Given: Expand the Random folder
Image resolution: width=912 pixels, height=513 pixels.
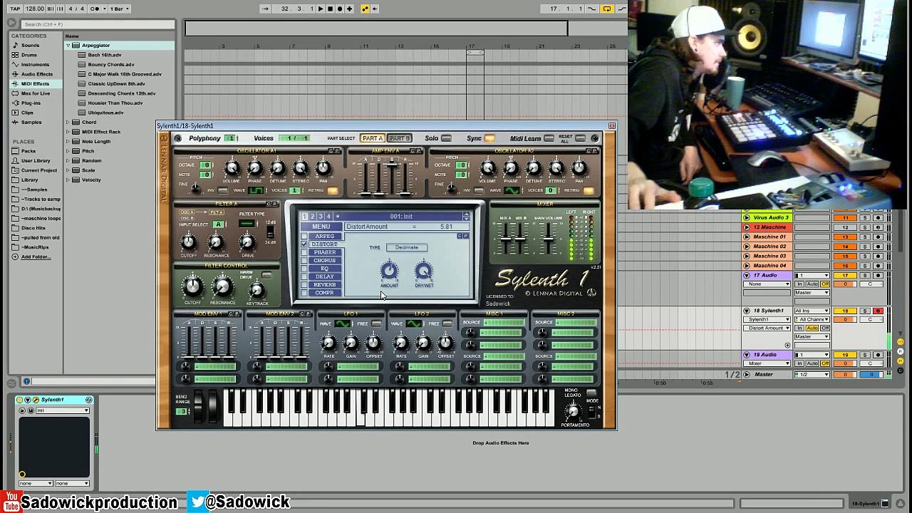Looking at the screenshot, I should [x=68, y=160].
